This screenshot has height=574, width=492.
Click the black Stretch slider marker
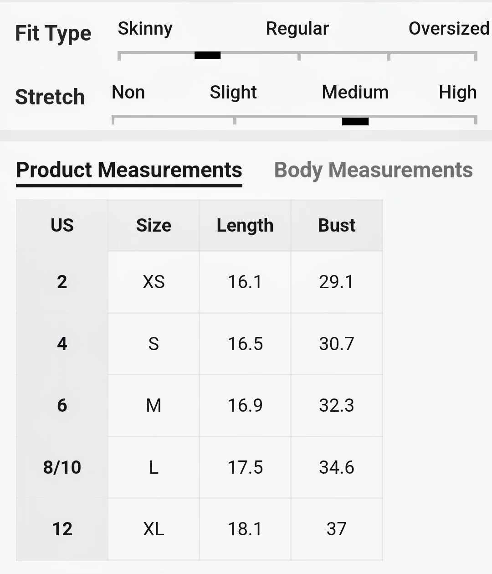pos(355,121)
